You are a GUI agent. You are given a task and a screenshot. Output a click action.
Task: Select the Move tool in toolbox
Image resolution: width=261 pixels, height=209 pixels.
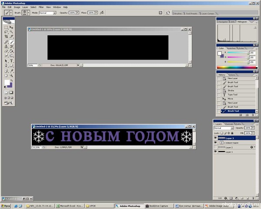point(11,27)
